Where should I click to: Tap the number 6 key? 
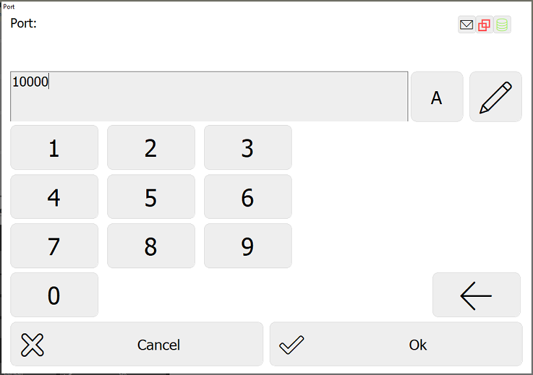pos(248,197)
